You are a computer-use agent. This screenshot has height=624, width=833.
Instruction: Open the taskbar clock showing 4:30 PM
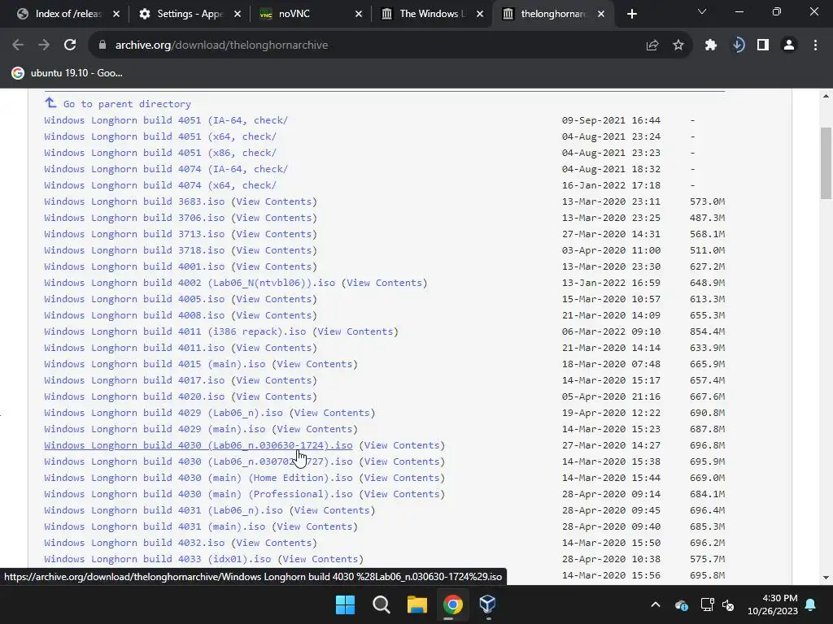click(x=773, y=604)
